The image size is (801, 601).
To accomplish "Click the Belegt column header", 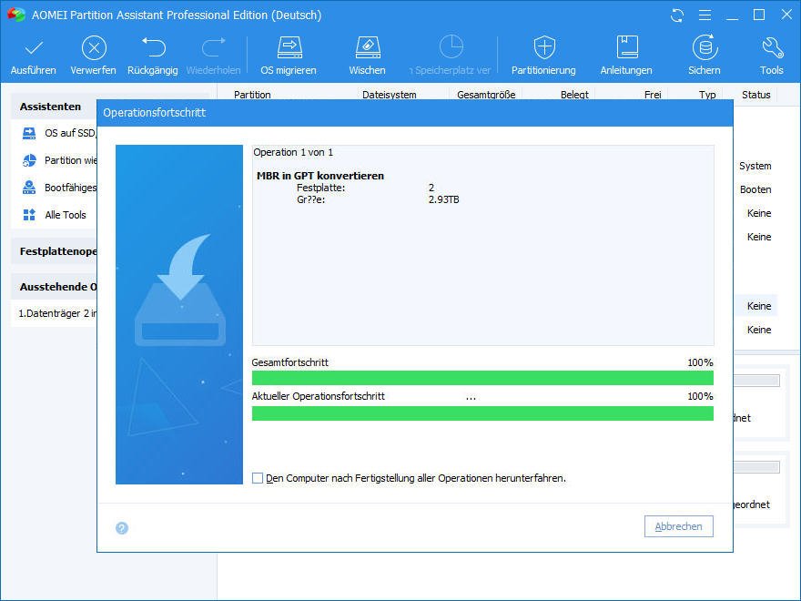I will pos(574,95).
